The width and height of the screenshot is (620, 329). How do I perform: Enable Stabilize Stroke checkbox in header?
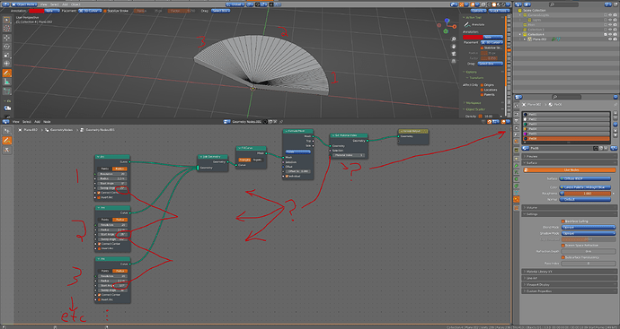[105, 11]
